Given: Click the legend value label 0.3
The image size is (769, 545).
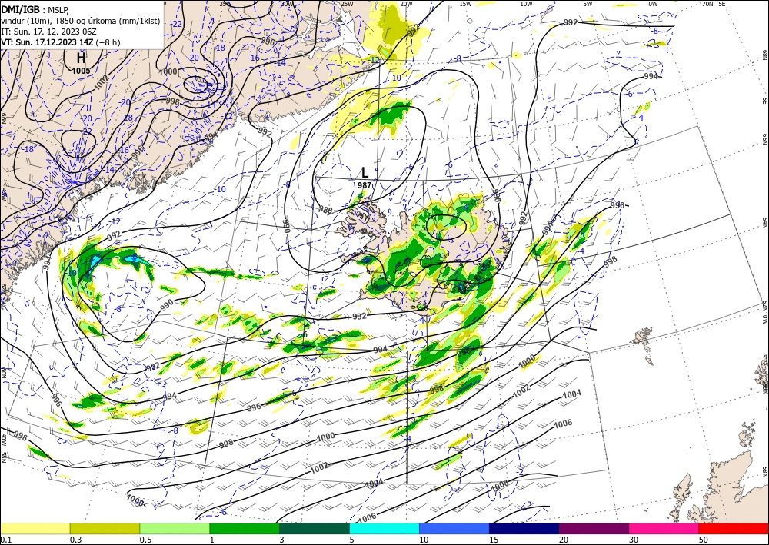Looking at the screenshot, I should (75, 540).
